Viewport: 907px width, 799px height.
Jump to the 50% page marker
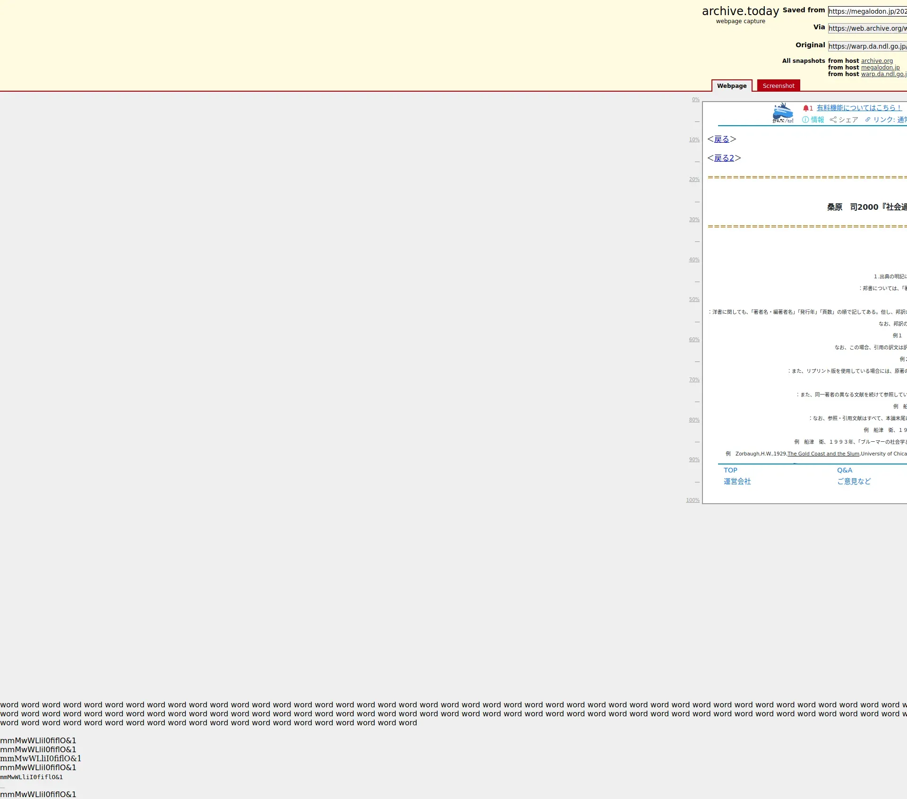pos(694,300)
